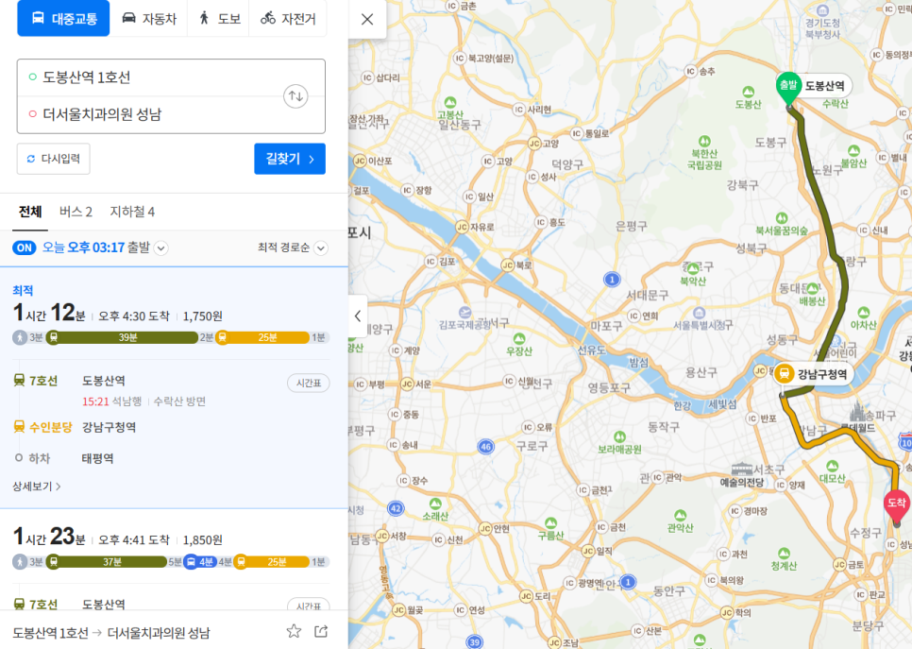Image resolution: width=912 pixels, height=649 pixels.
Task: Click the red arrival marker on map
Action: click(896, 505)
